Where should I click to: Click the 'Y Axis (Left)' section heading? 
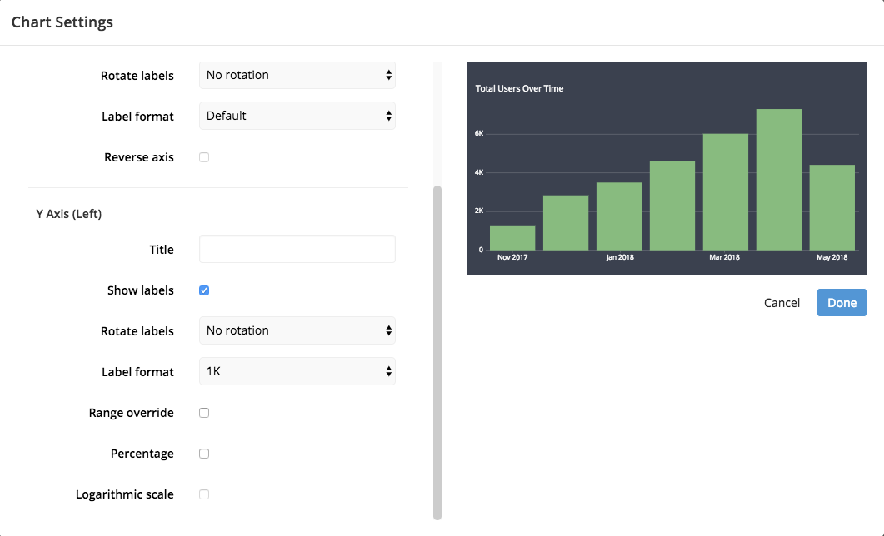[69, 215]
